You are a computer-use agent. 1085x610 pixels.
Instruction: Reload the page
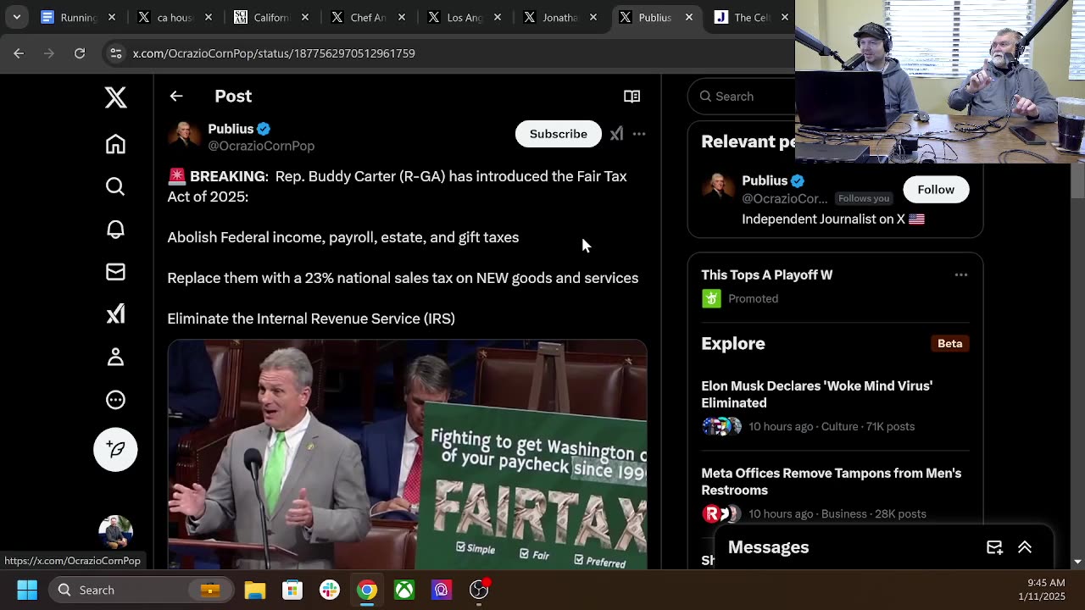click(80, 53)
